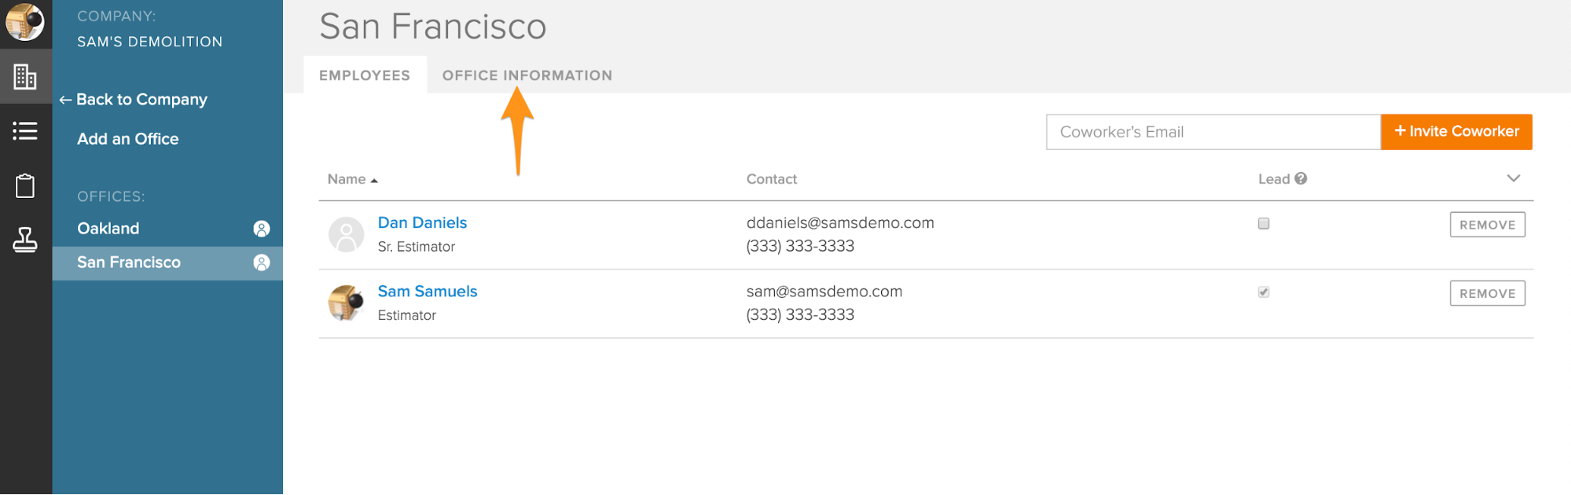
Task: Open the clipboard icon in left rail
Action: (x=25, y=186)
